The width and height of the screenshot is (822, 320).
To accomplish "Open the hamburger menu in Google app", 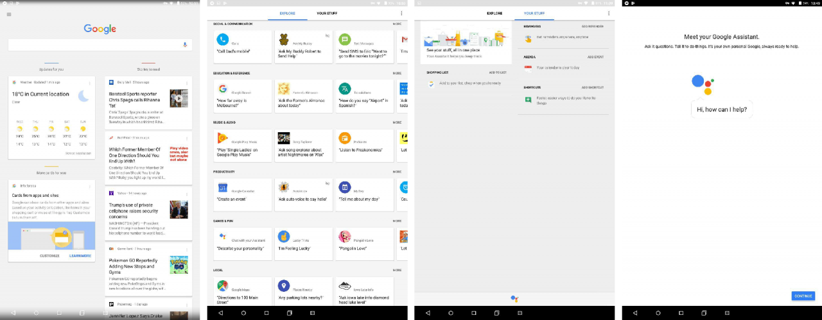I will pos(8,14).
